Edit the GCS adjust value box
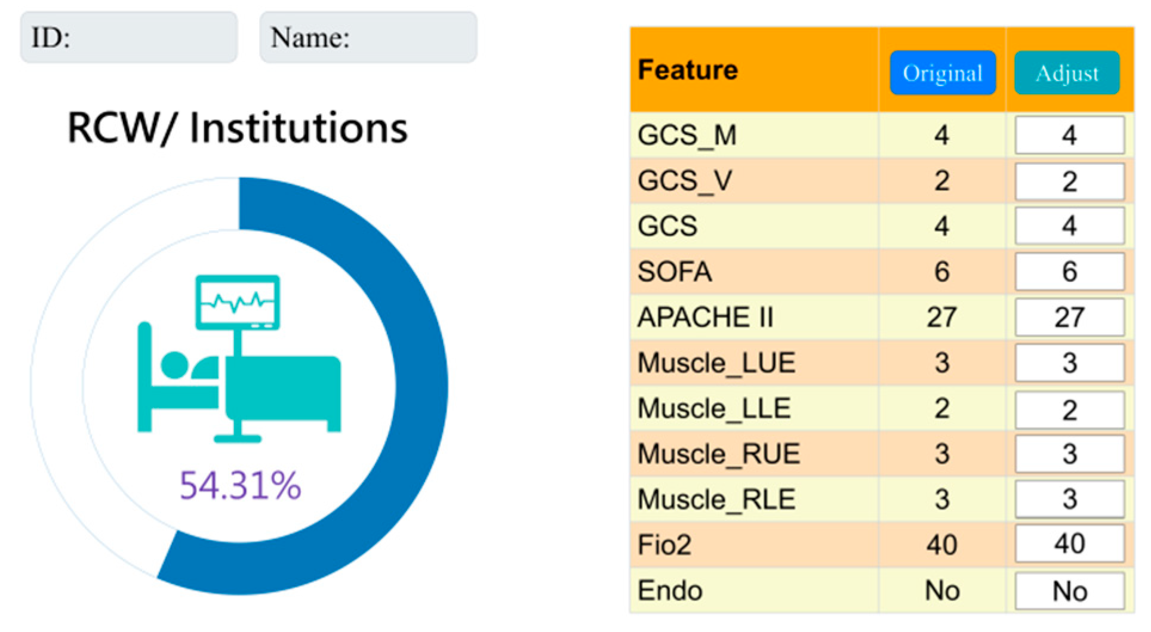 1069,226
